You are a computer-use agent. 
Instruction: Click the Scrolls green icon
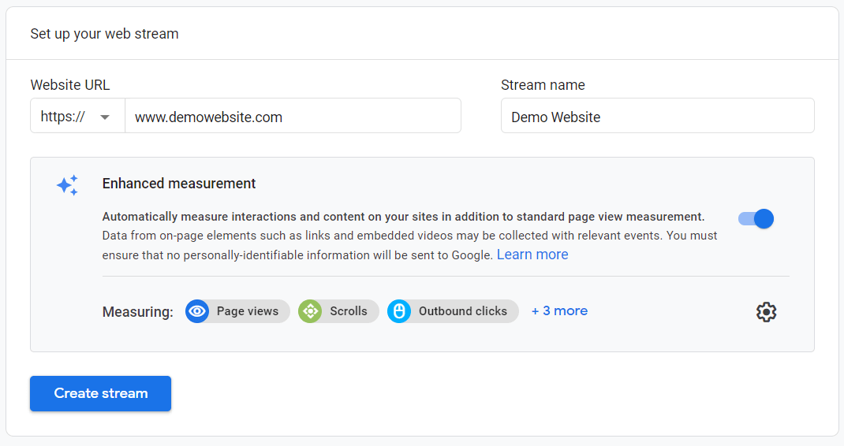pyautogui.click(x=310, y=311)
